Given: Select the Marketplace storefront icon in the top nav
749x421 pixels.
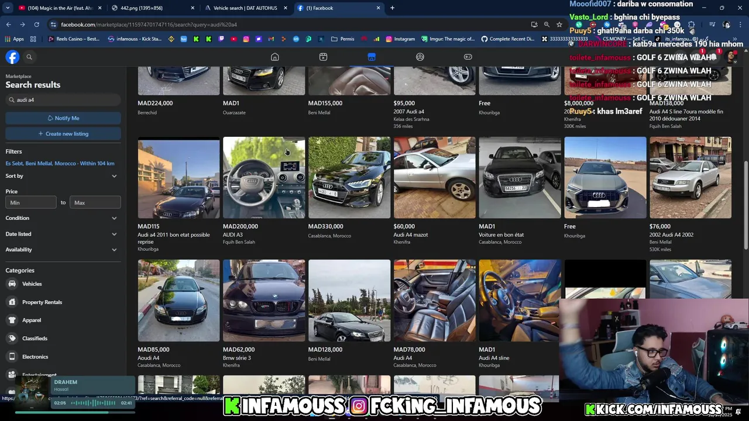Looking at the screenshot, I should click(x=372, y=57).
